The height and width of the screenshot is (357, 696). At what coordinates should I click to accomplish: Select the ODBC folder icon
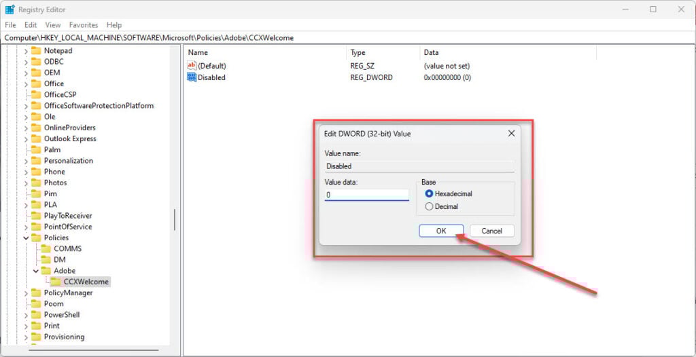click(x=36, y=62)
